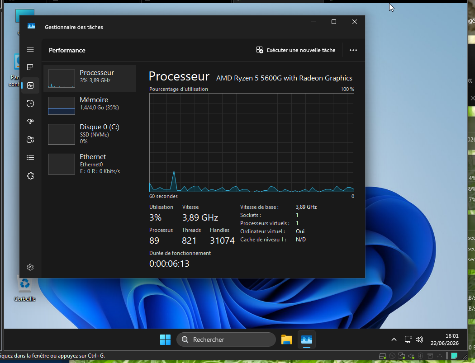Open the App history sidebar icon
The image size is (475, 363).
pyautogui.click(x=30, y=104)
